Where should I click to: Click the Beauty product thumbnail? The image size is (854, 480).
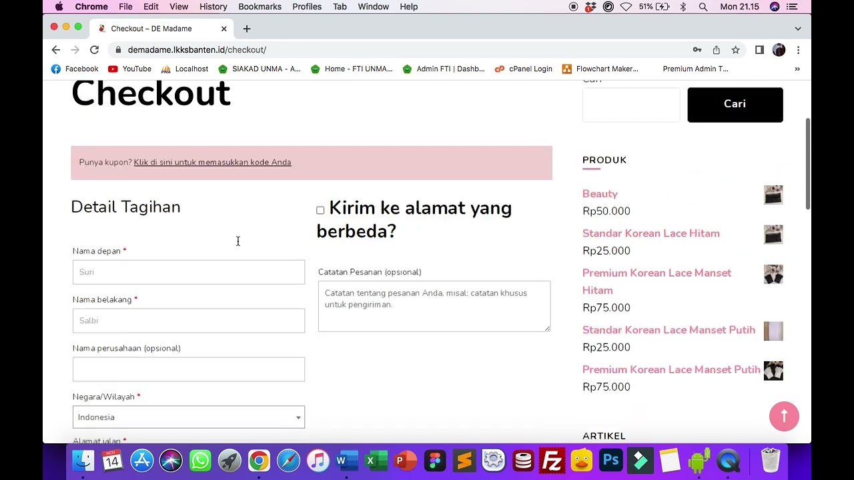pyautogui.click(x=773, y=195)
